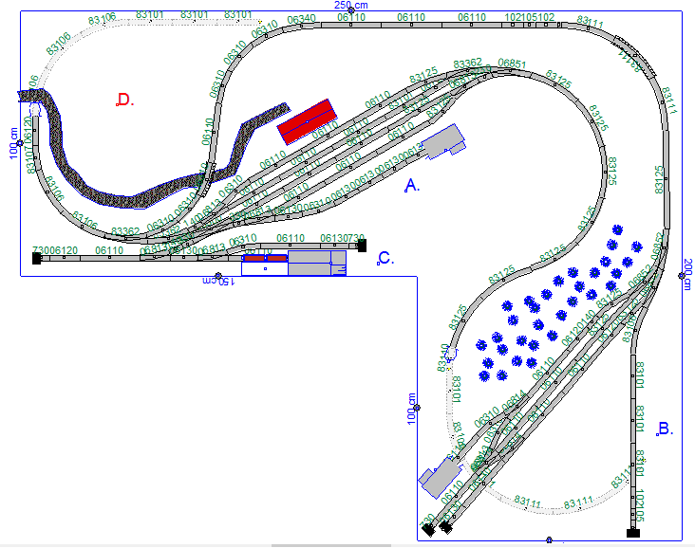
Task: Click track label 06851
Action: click(513, 64)
